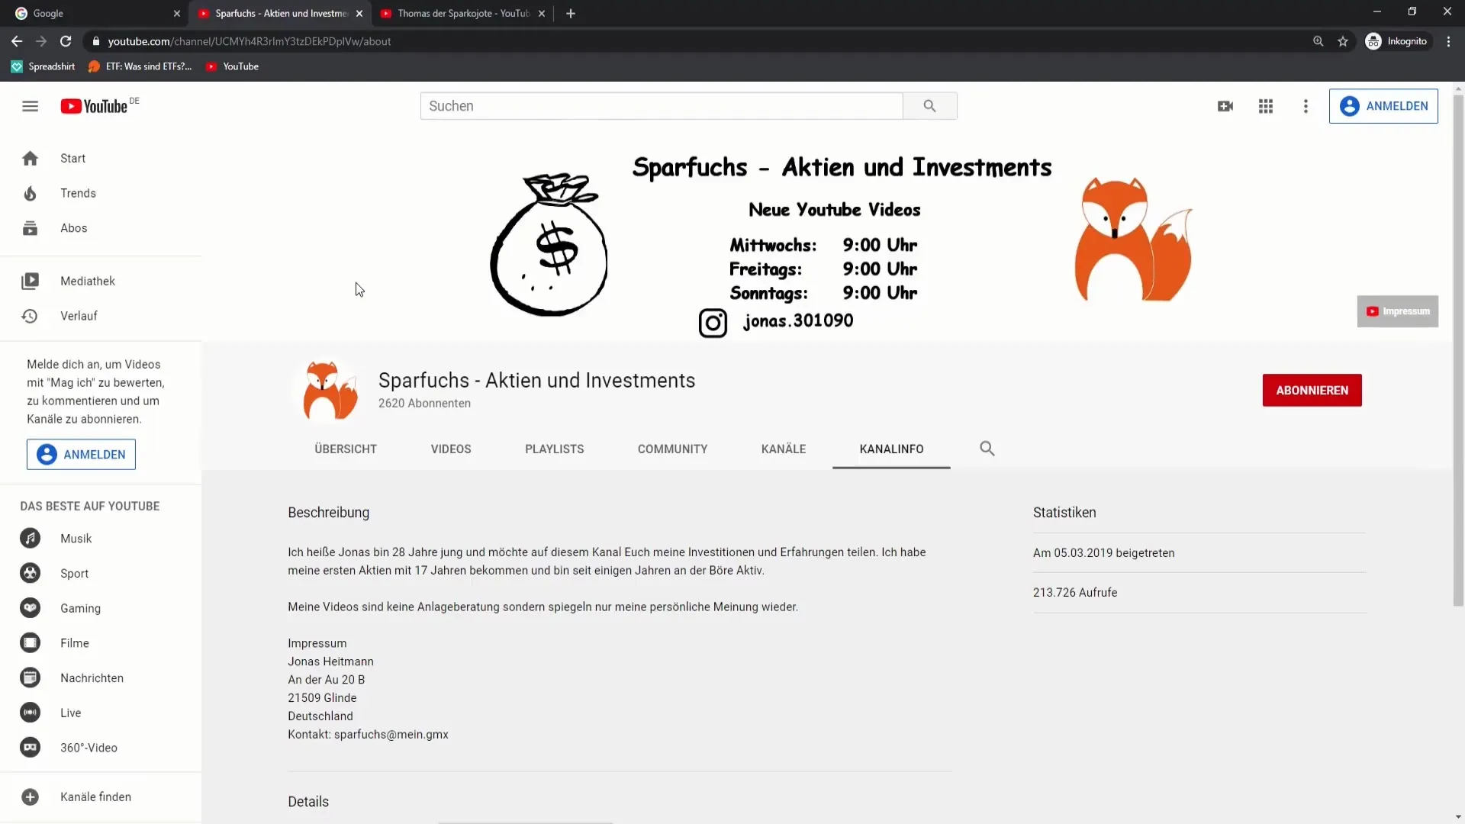The height and width of the screenshot is (824, 1465).
Task: Click the 'Details' heading
Action: point(308,802)
